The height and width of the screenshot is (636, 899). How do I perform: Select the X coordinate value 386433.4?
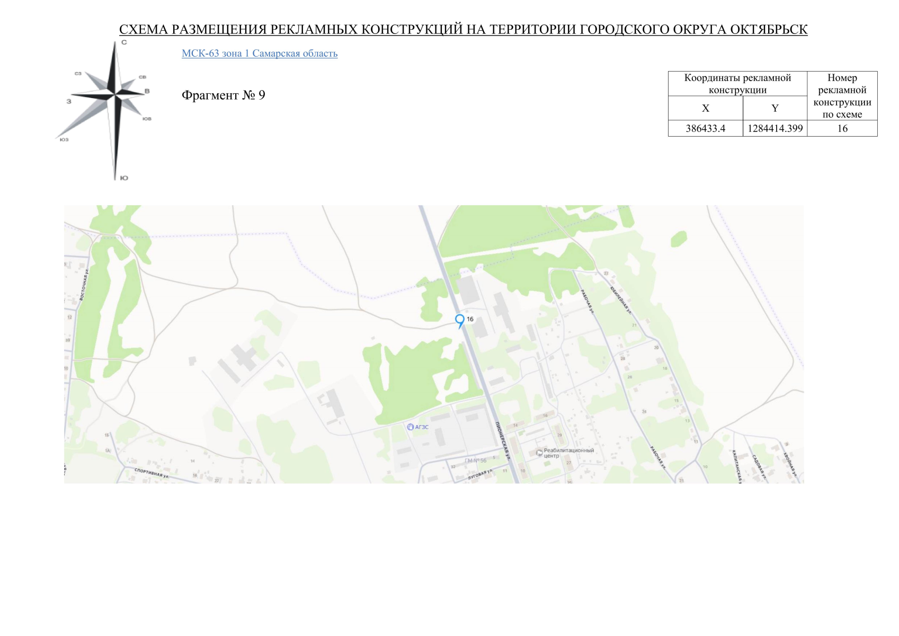pyautogui.click(x=705, y=129)
